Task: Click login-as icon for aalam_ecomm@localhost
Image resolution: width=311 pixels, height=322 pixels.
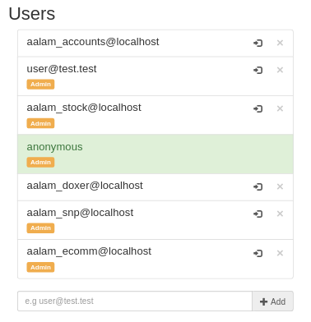Action: (x=258, y=253)
